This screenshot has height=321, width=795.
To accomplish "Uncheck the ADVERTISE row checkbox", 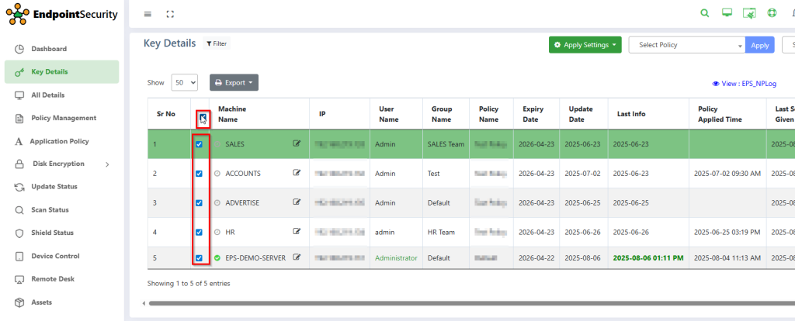I will [200, 202].
